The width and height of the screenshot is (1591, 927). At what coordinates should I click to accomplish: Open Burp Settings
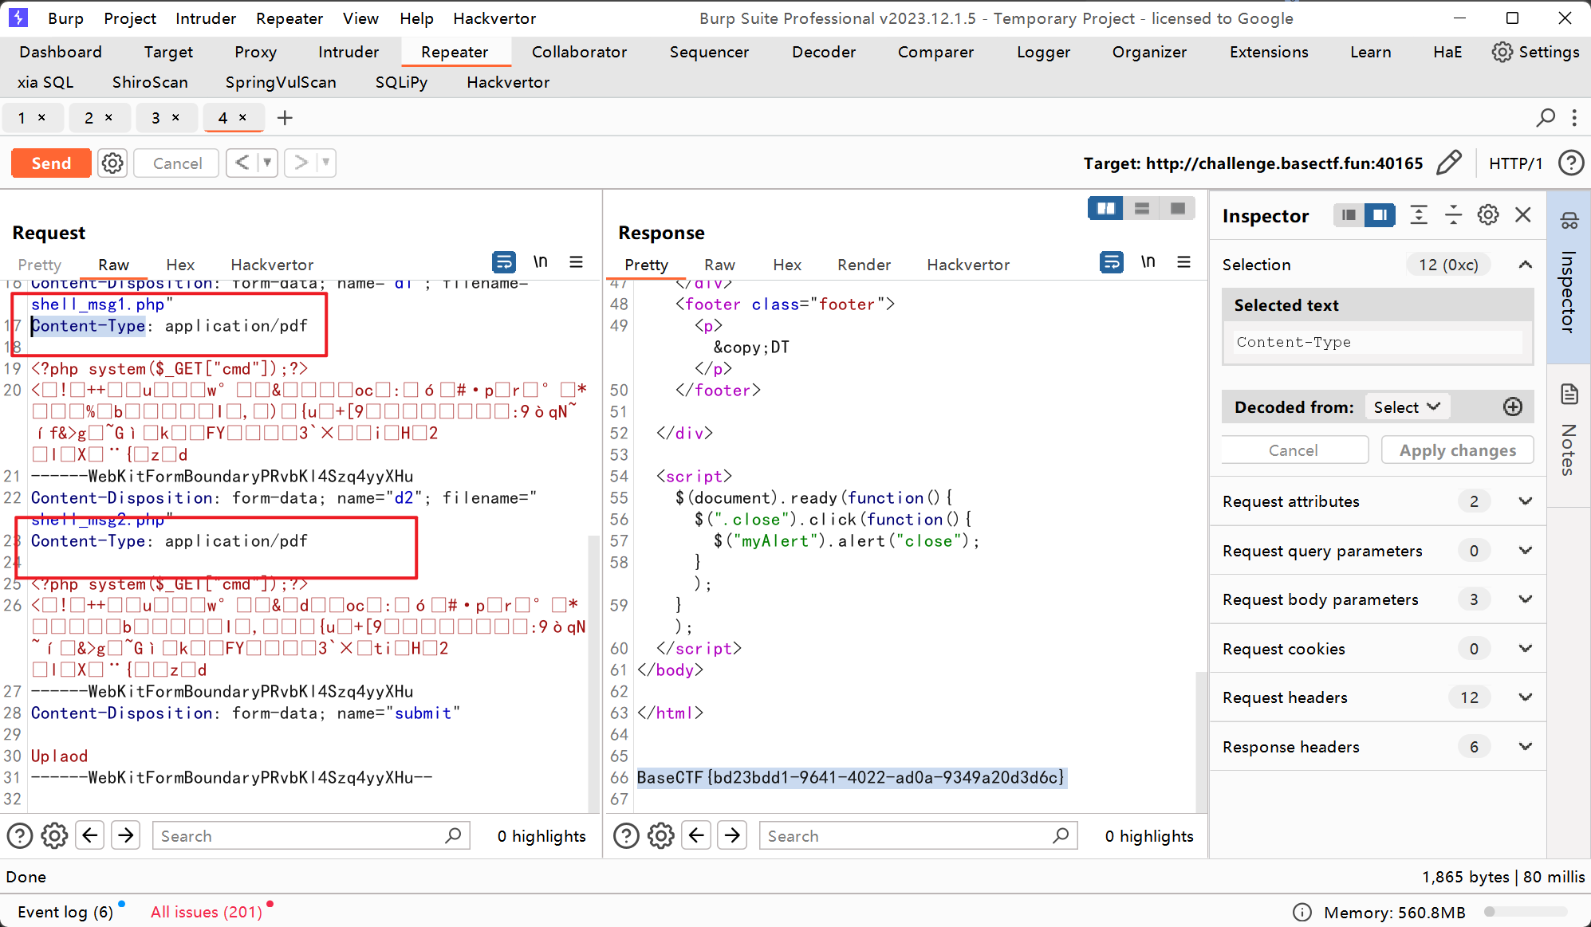point(1535,52)
